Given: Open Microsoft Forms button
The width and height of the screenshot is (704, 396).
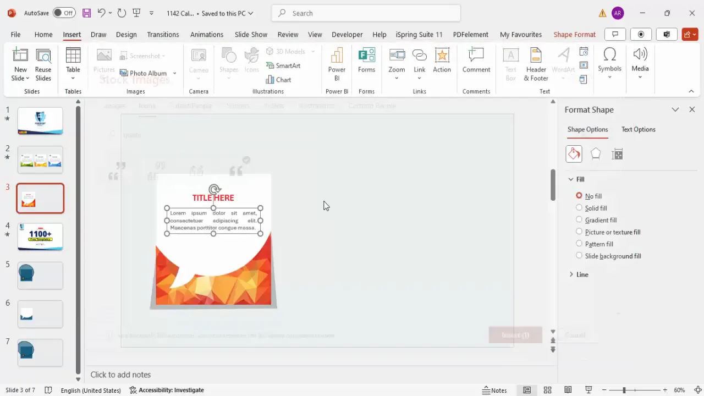Looking at the screenshot, I should (x=366, y=61).
